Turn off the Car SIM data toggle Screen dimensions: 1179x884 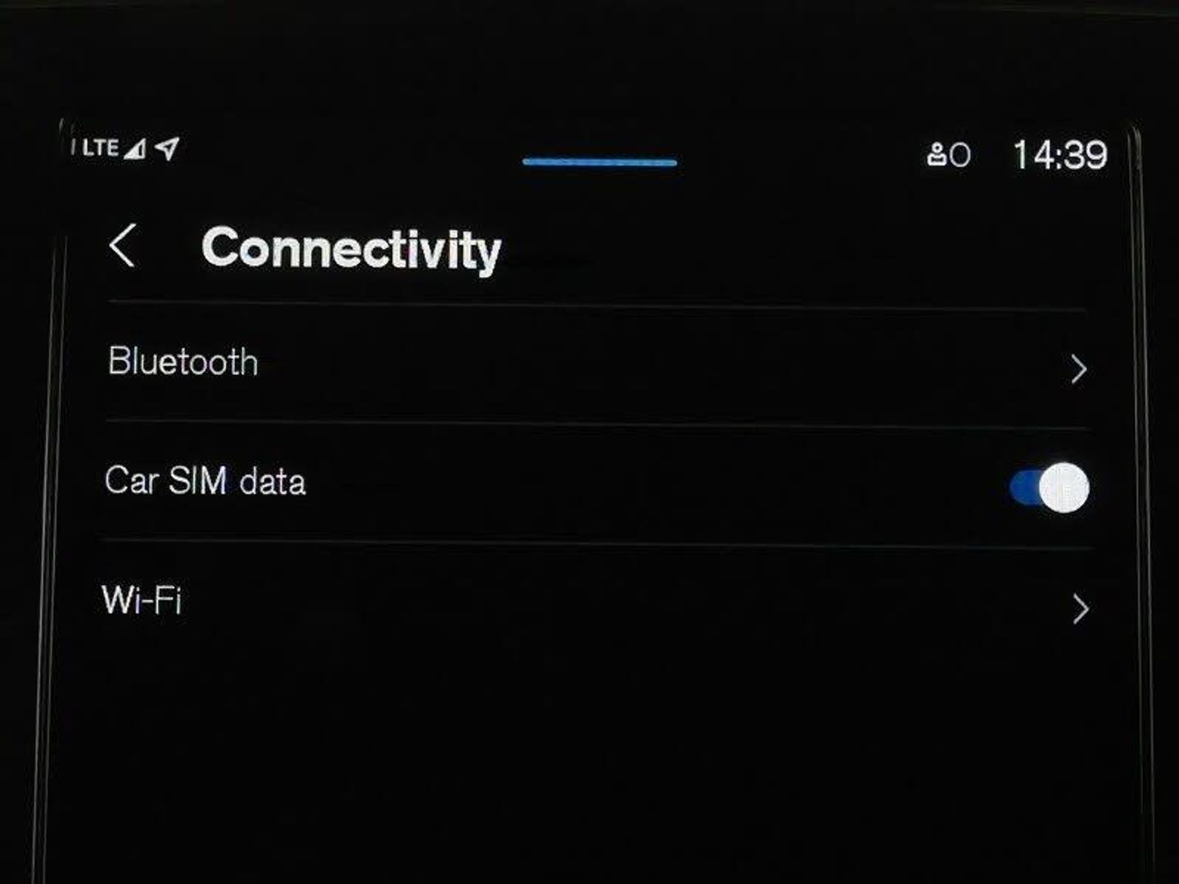point(1050,488)
